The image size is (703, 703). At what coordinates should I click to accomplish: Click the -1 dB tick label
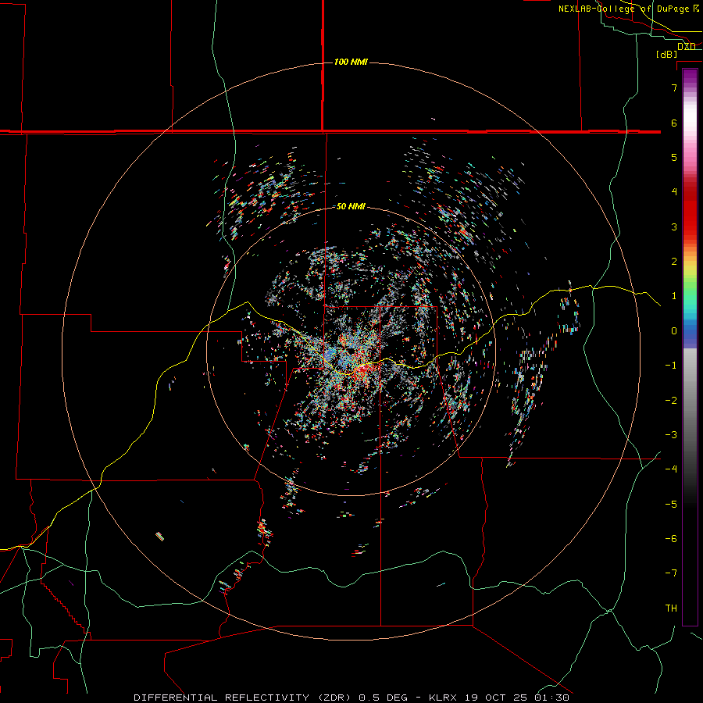671,366
